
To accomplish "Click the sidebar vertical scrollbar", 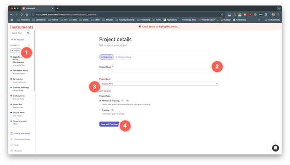I will pos(34,61).
